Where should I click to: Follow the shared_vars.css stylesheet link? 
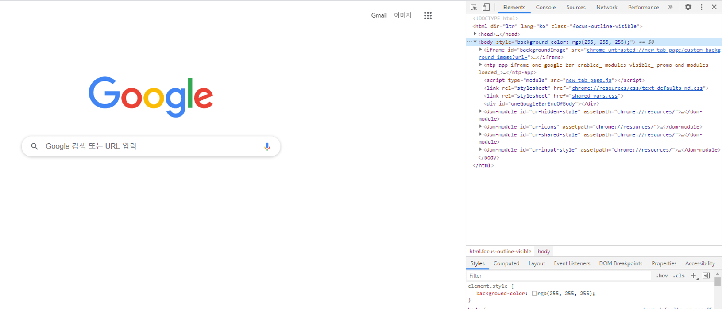(x=594, y=96)
